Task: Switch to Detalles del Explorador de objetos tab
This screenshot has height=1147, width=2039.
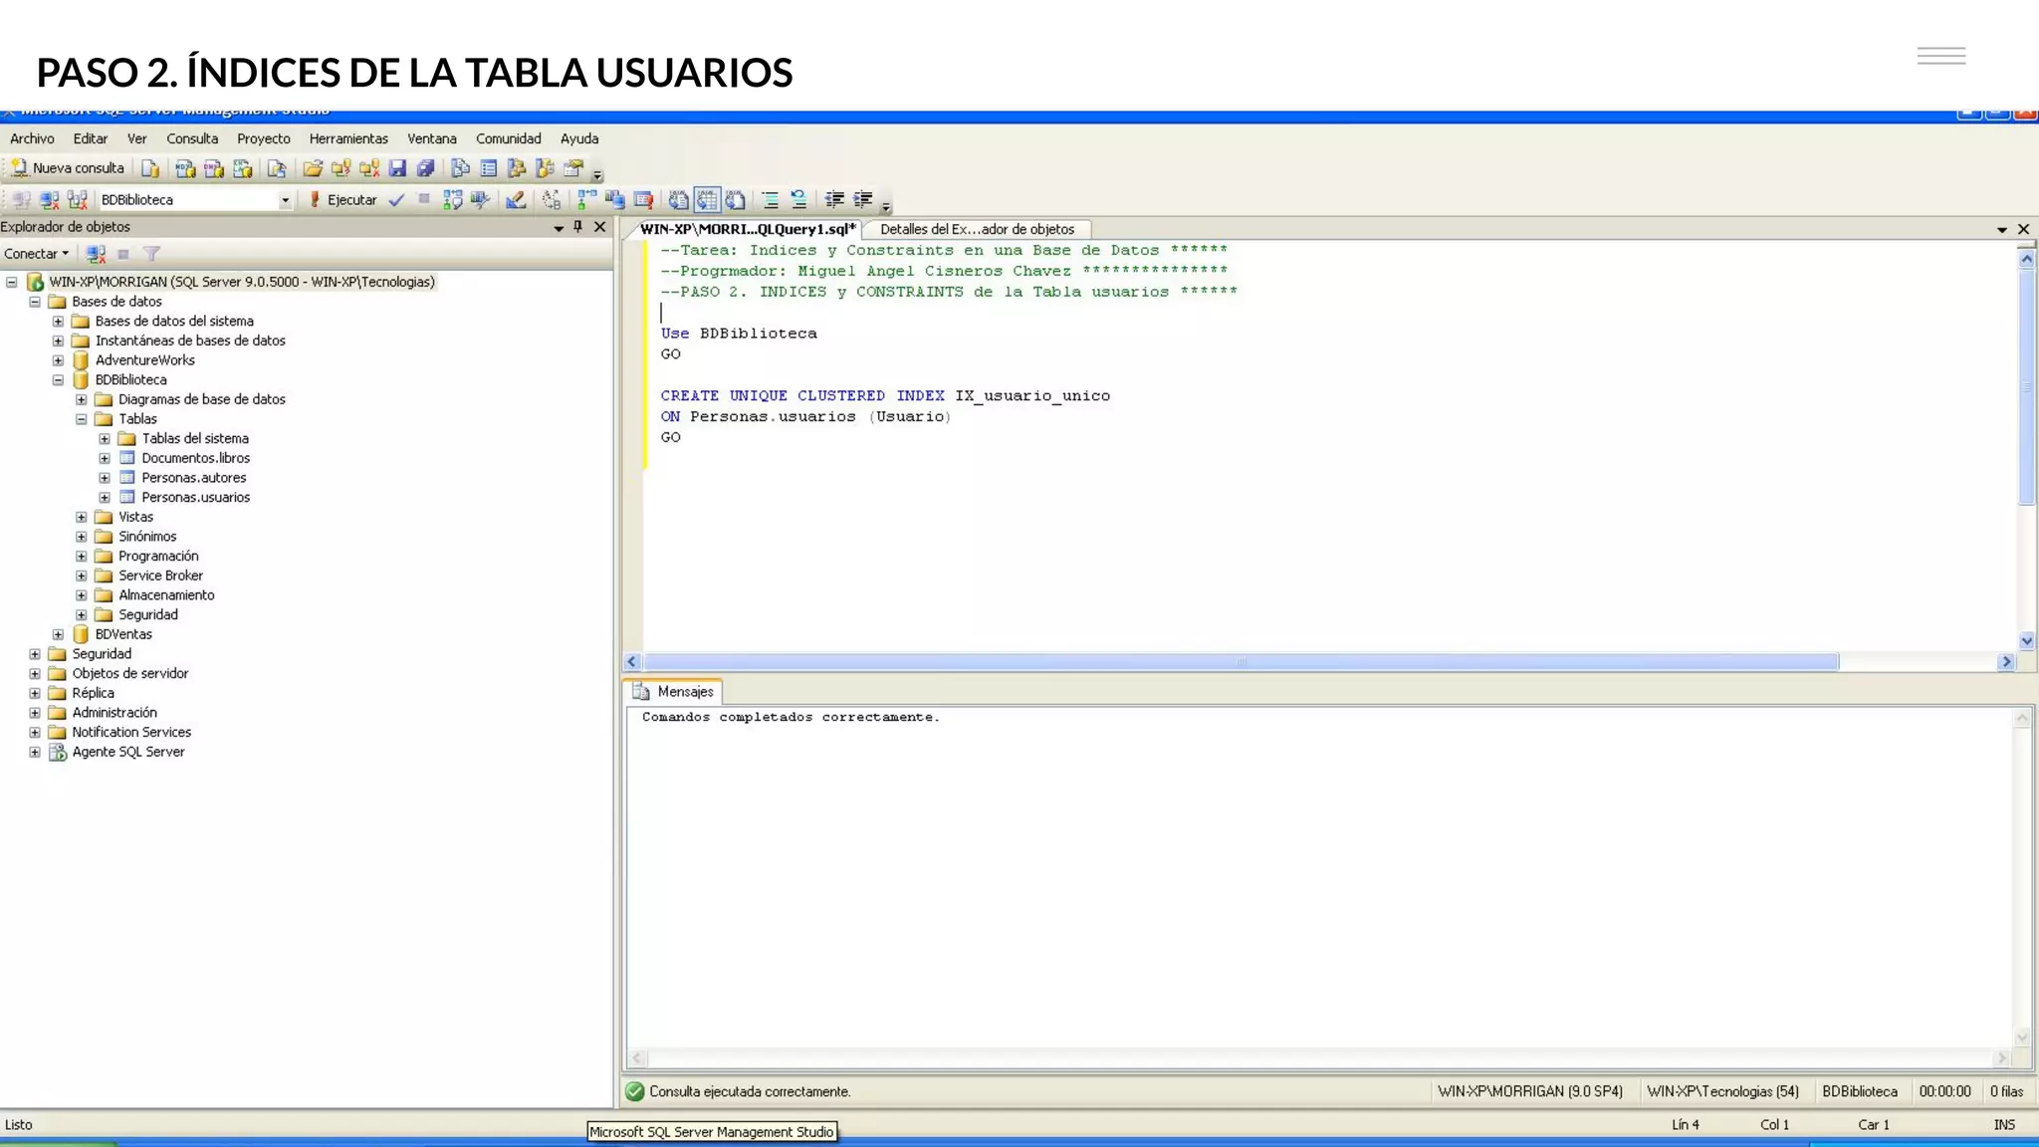Action: [977, 230]
